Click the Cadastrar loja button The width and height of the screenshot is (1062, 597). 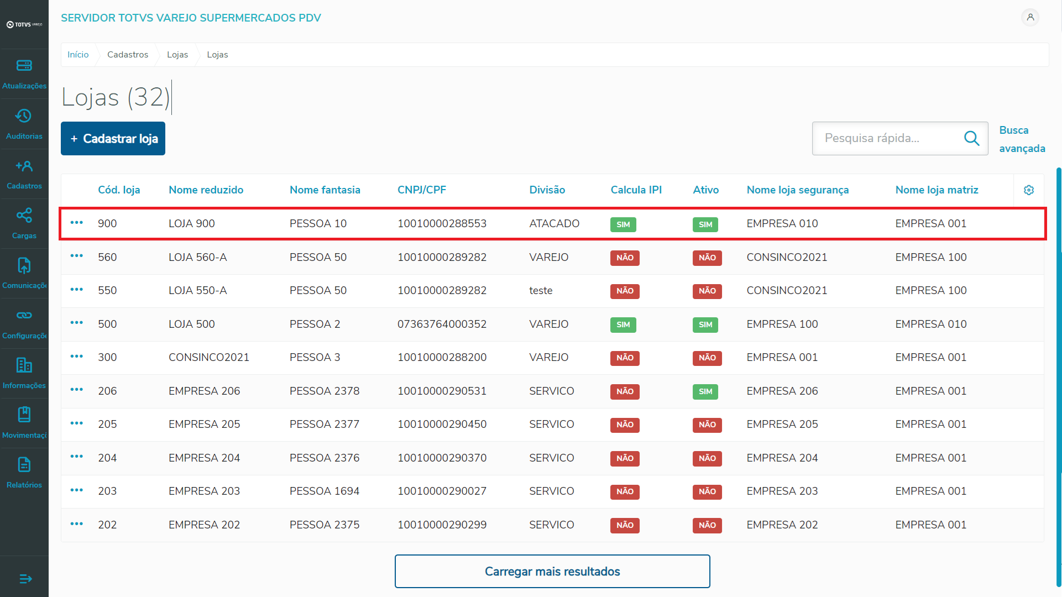click(113, 139)
